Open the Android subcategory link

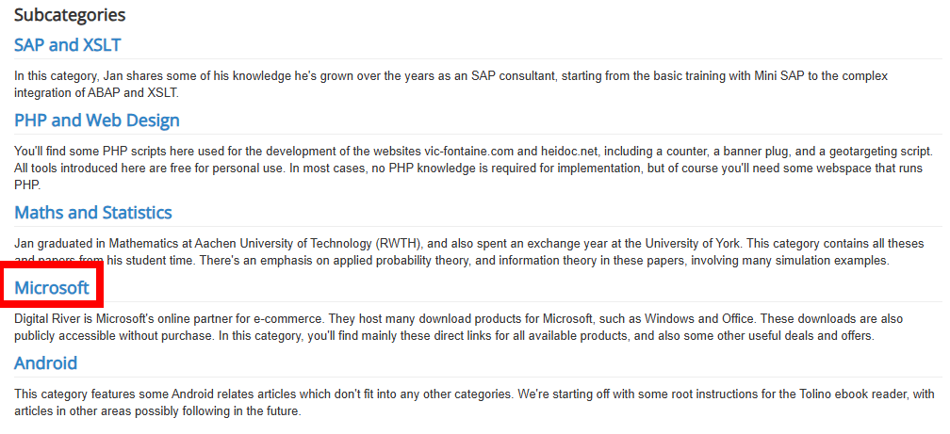point(45,363)
